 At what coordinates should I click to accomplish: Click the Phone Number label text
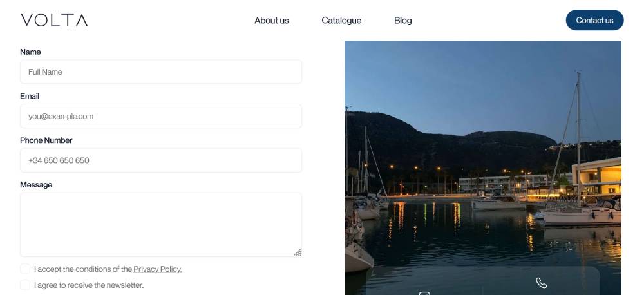pos(46,140)
